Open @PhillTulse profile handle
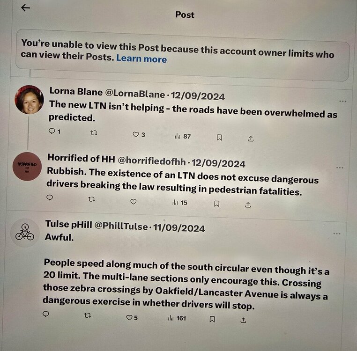 point(121,226)
